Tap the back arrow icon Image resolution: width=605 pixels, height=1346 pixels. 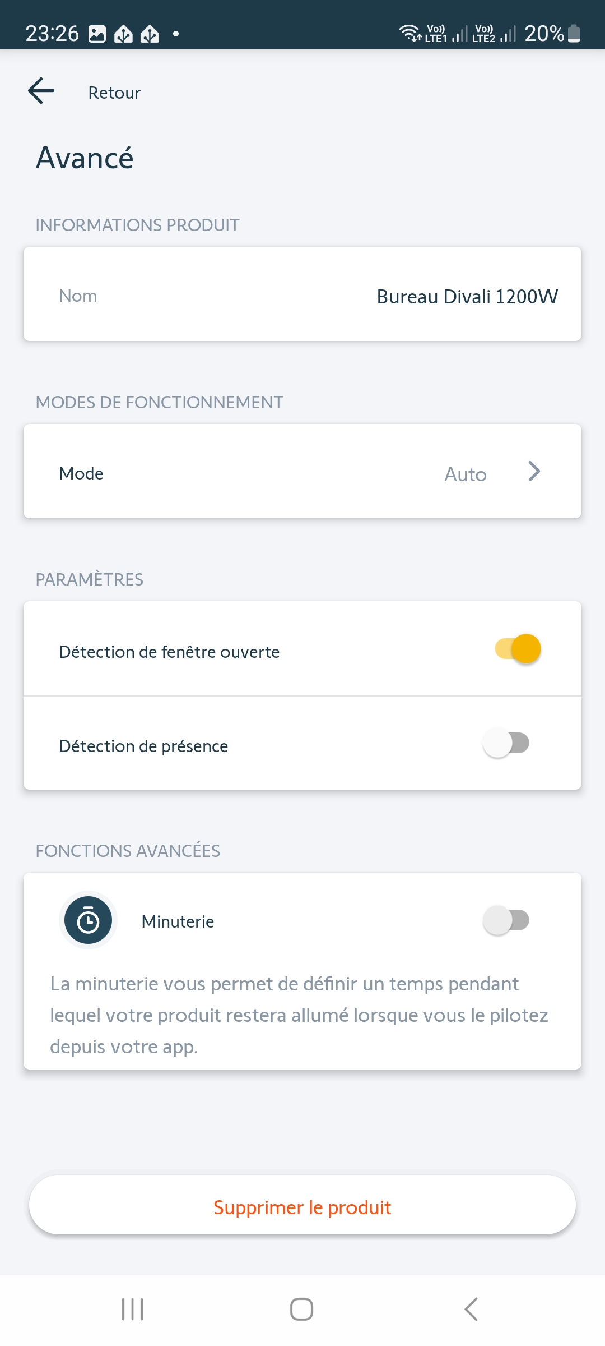click(x=41, y=91)
